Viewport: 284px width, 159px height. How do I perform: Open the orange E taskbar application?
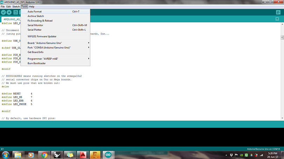point(95,155)
